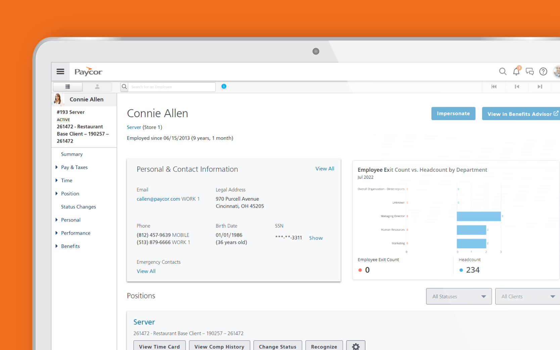Open the help question mark icon

[543, 71]
